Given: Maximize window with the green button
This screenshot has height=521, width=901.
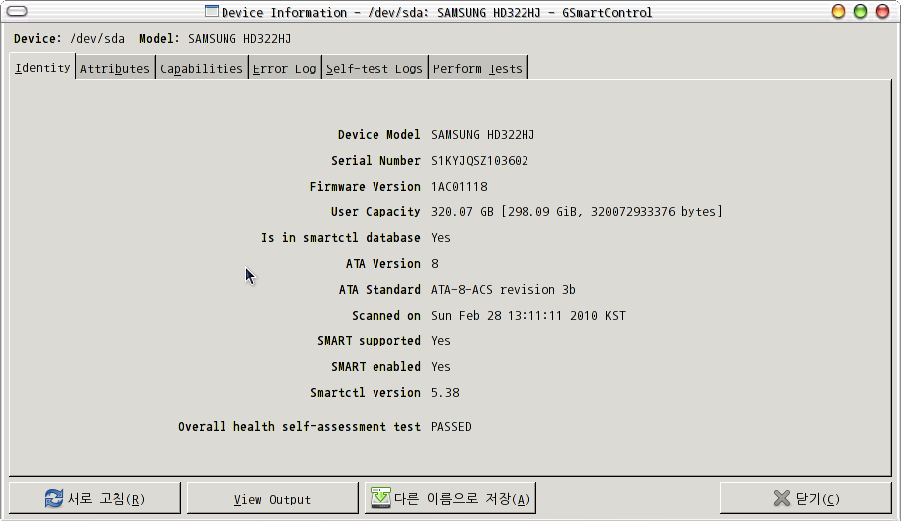Looking at the screenshot, I should click(860, 12).
